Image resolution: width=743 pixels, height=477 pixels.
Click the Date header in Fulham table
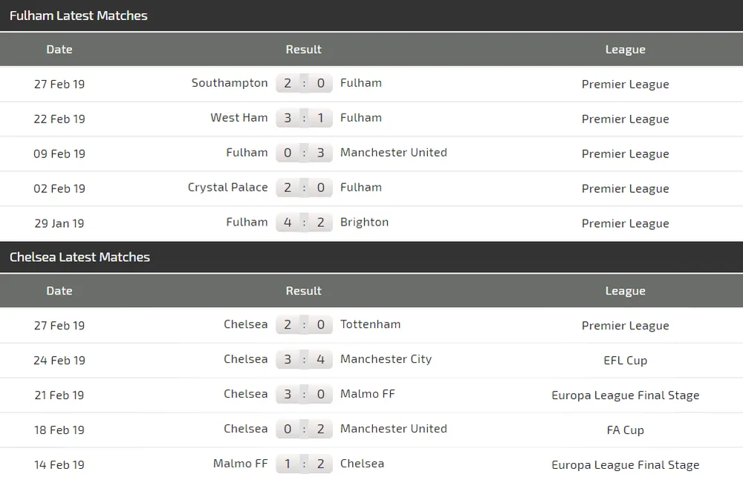[x=59, y=50]
